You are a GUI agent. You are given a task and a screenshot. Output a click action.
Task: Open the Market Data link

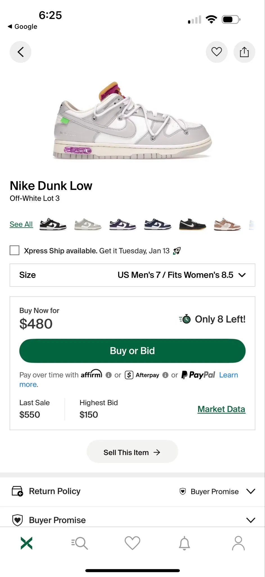(x=221, y=409)
